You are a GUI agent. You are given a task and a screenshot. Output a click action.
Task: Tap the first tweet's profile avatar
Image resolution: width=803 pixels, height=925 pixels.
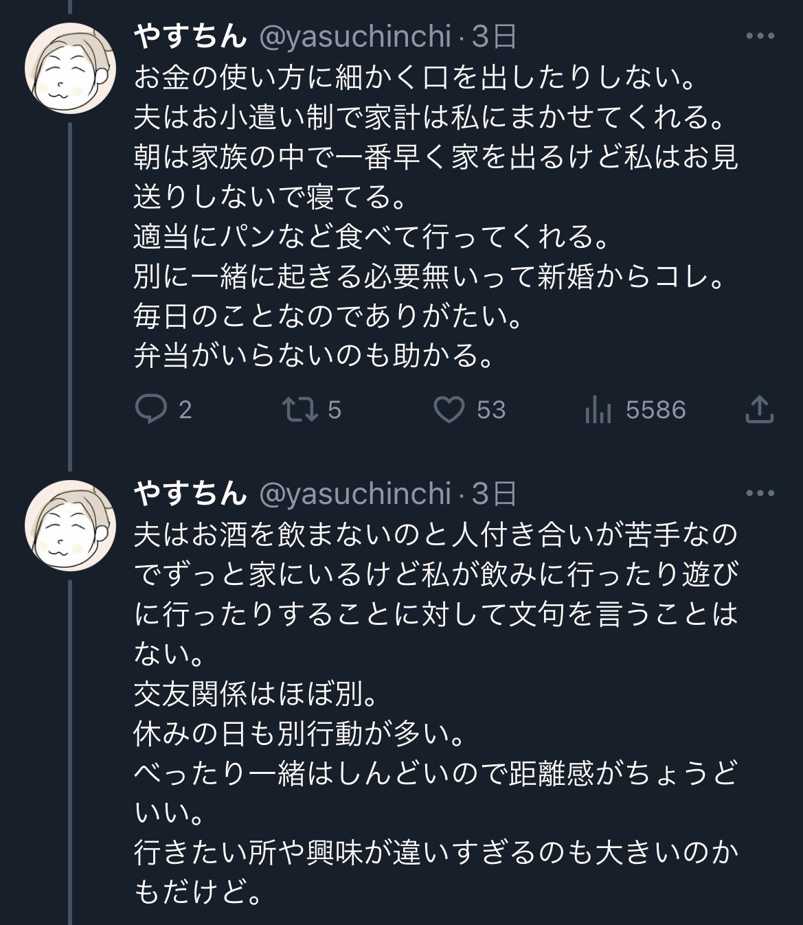pyautogui.click(x=71, y=69)
